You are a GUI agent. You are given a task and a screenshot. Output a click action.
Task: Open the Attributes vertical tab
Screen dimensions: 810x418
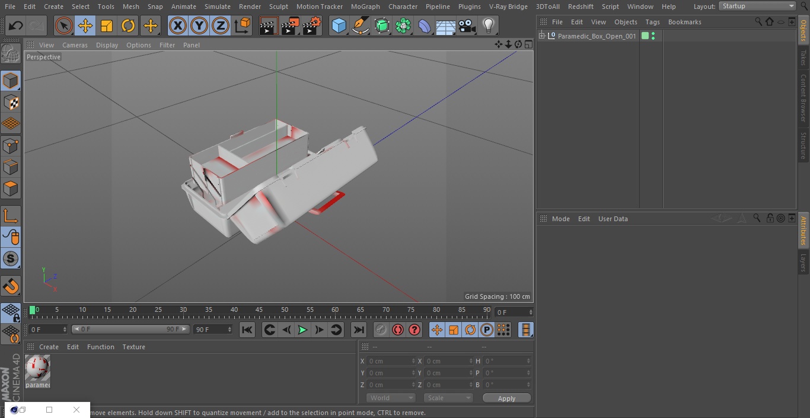click(803, 231)
